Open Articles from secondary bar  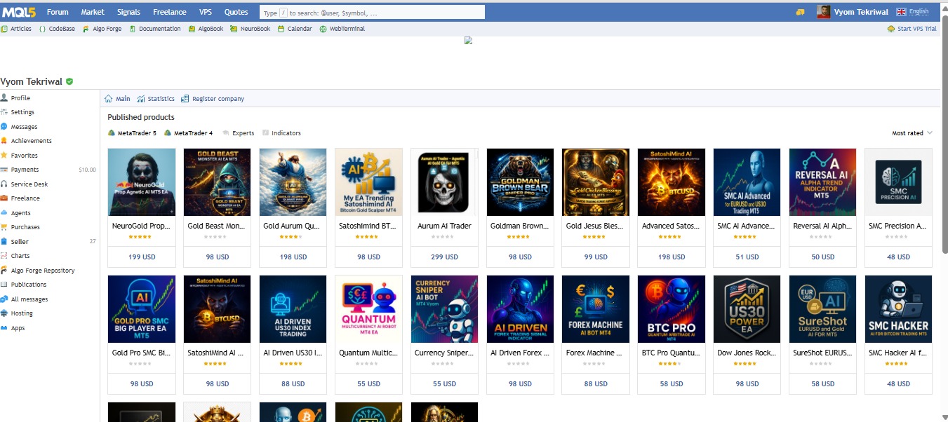16,29
